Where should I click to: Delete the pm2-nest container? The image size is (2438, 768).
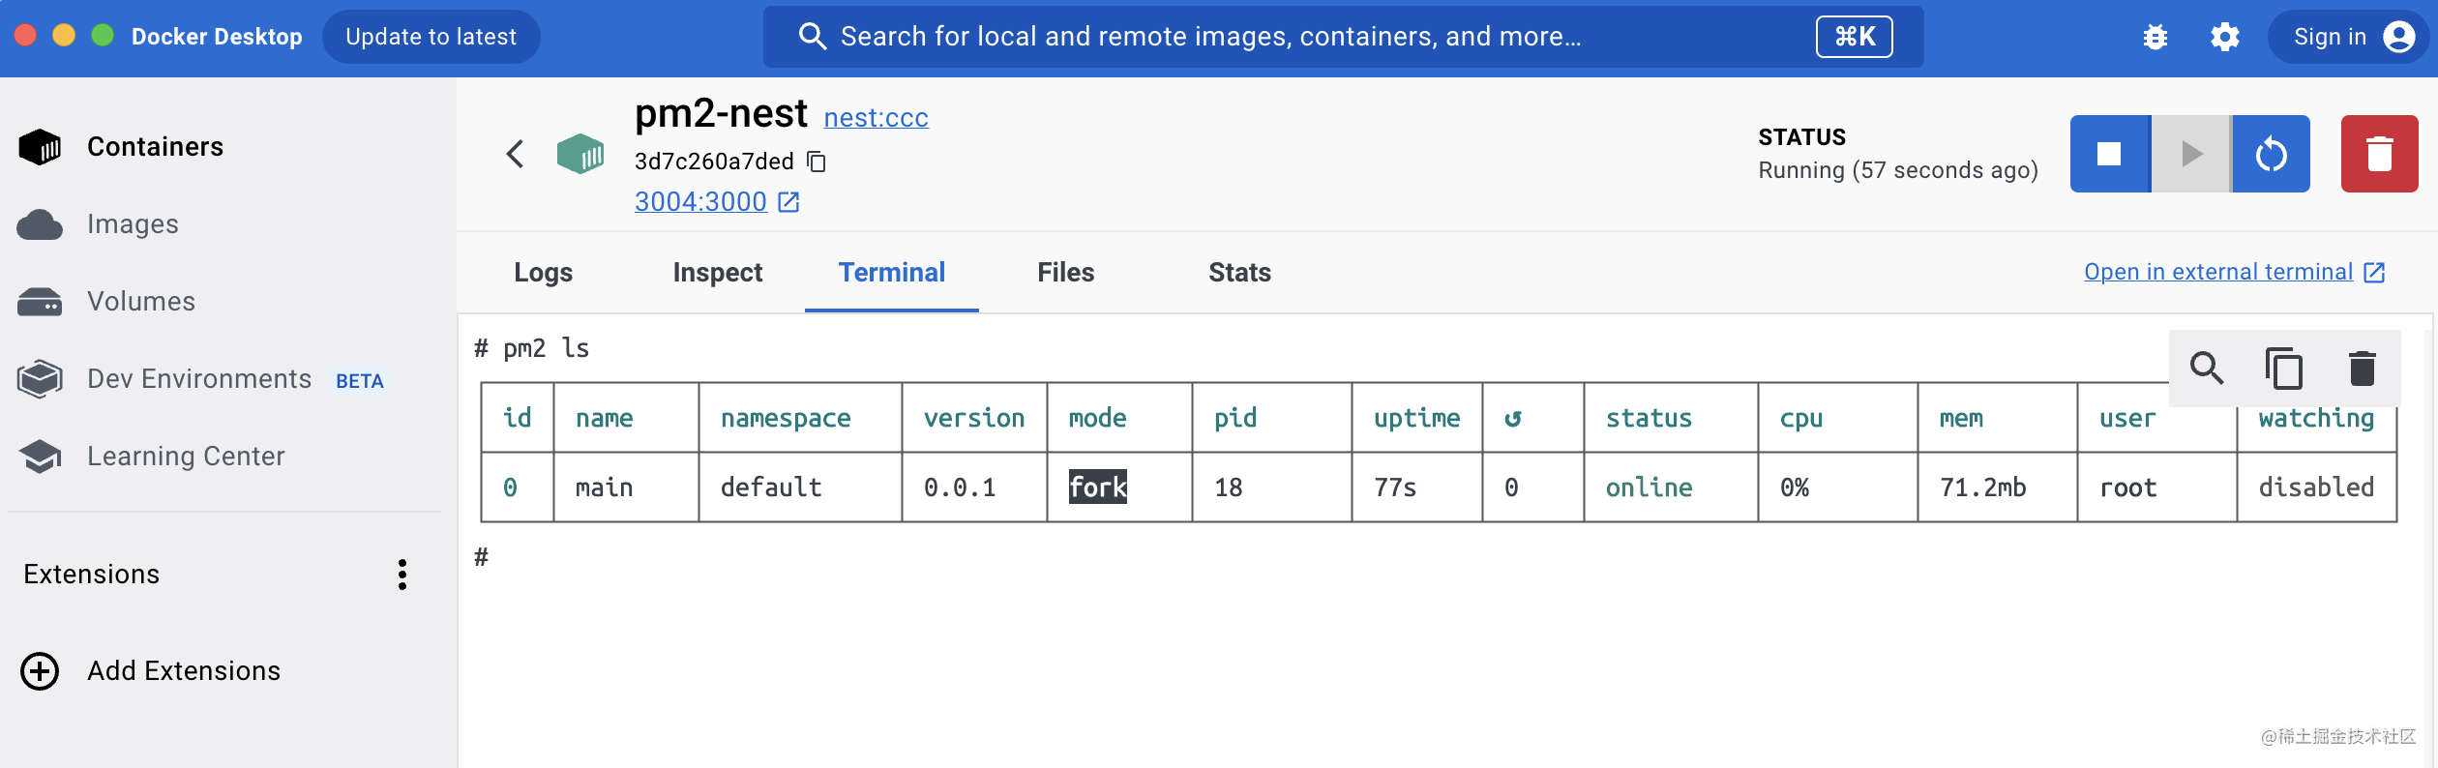pyautogui.click(x=2379, y=154)
